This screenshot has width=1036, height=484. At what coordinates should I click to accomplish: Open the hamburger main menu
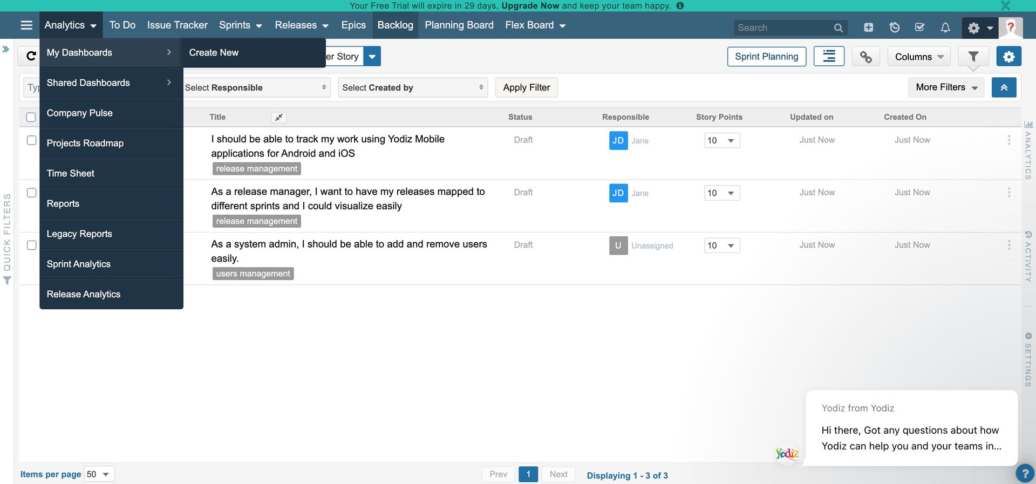click(26, 25)
